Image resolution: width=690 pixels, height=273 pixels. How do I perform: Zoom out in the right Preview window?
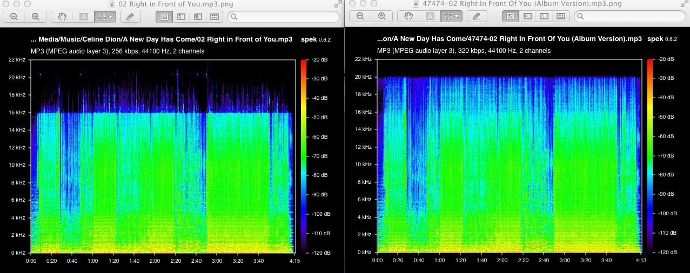(360, 16)
